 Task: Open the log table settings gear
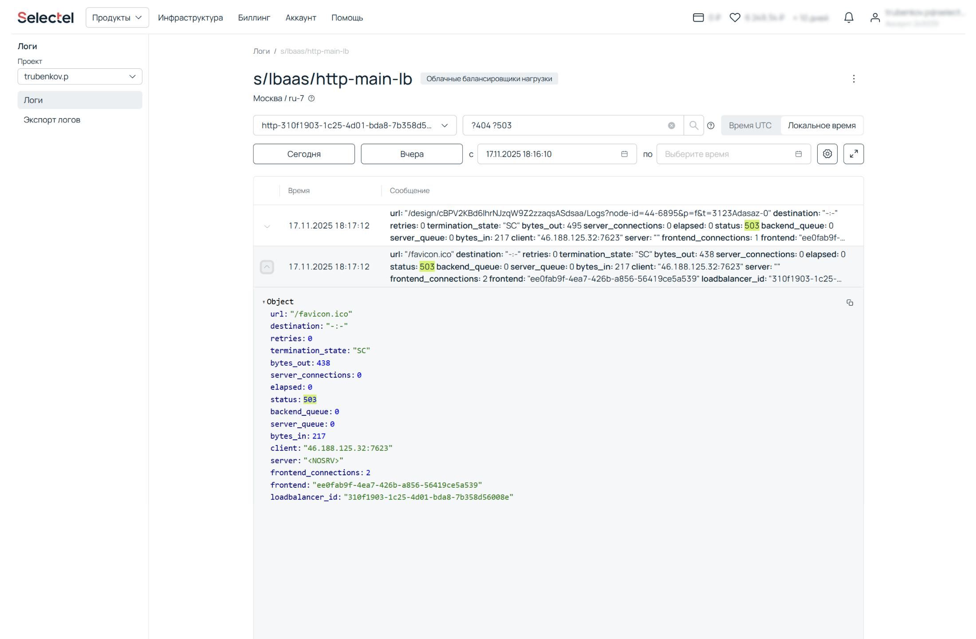(x=827, y=154)
